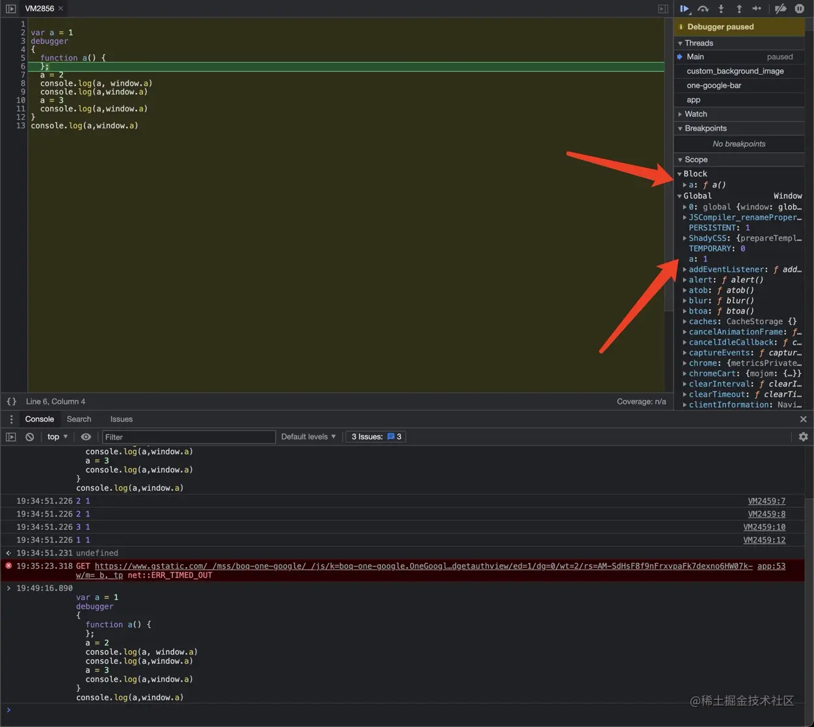Screen dimensions: 814x727
Task: Click the Debugger paused banner
Action: click(739, 27)
